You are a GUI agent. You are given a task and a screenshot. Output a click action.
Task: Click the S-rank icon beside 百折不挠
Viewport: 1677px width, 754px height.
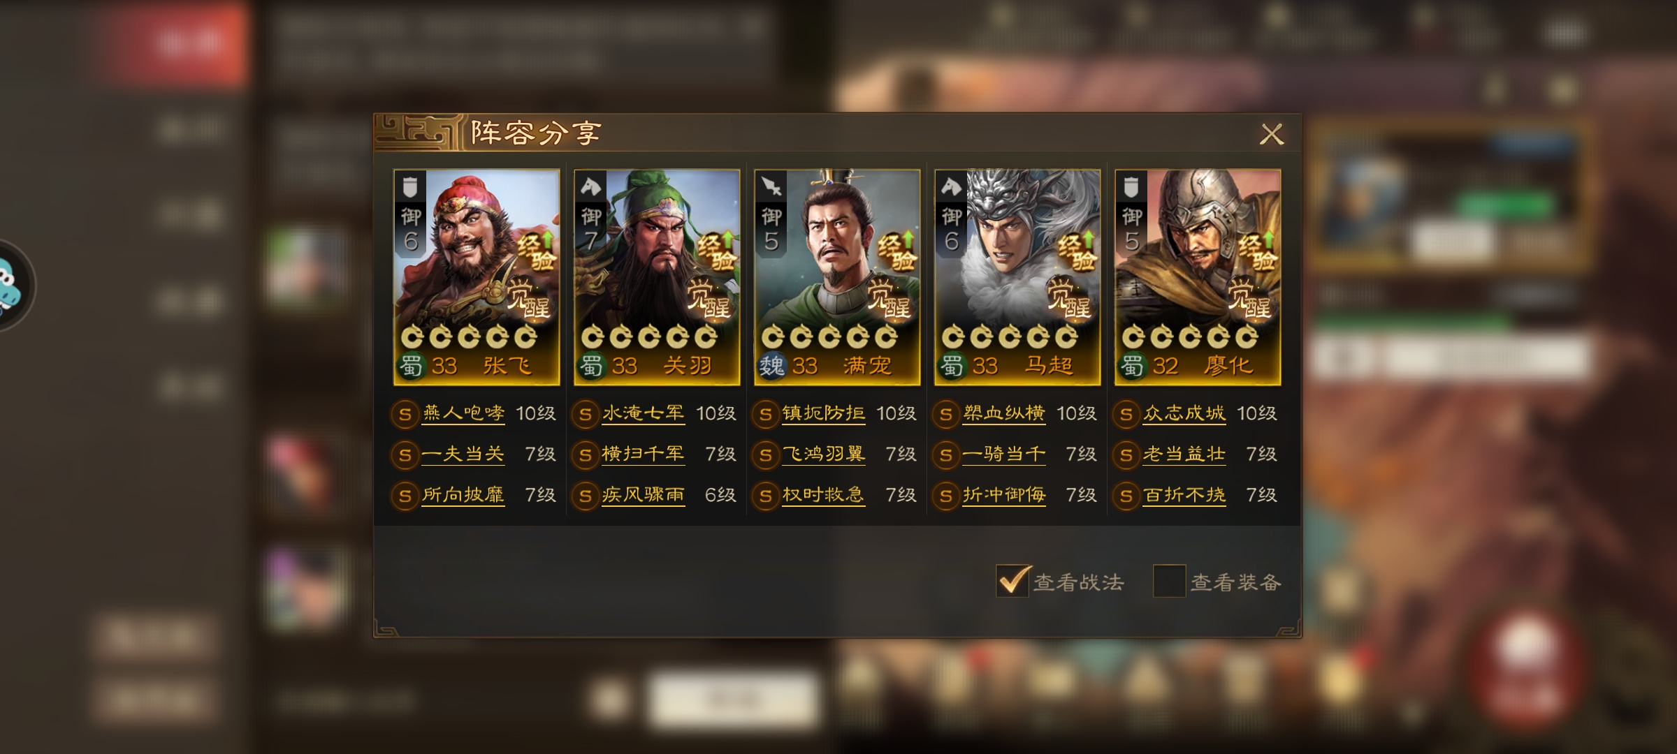point(1126,496)
